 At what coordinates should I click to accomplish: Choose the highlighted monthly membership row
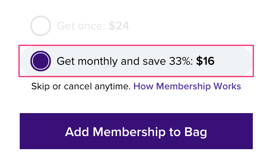(136, 61)
